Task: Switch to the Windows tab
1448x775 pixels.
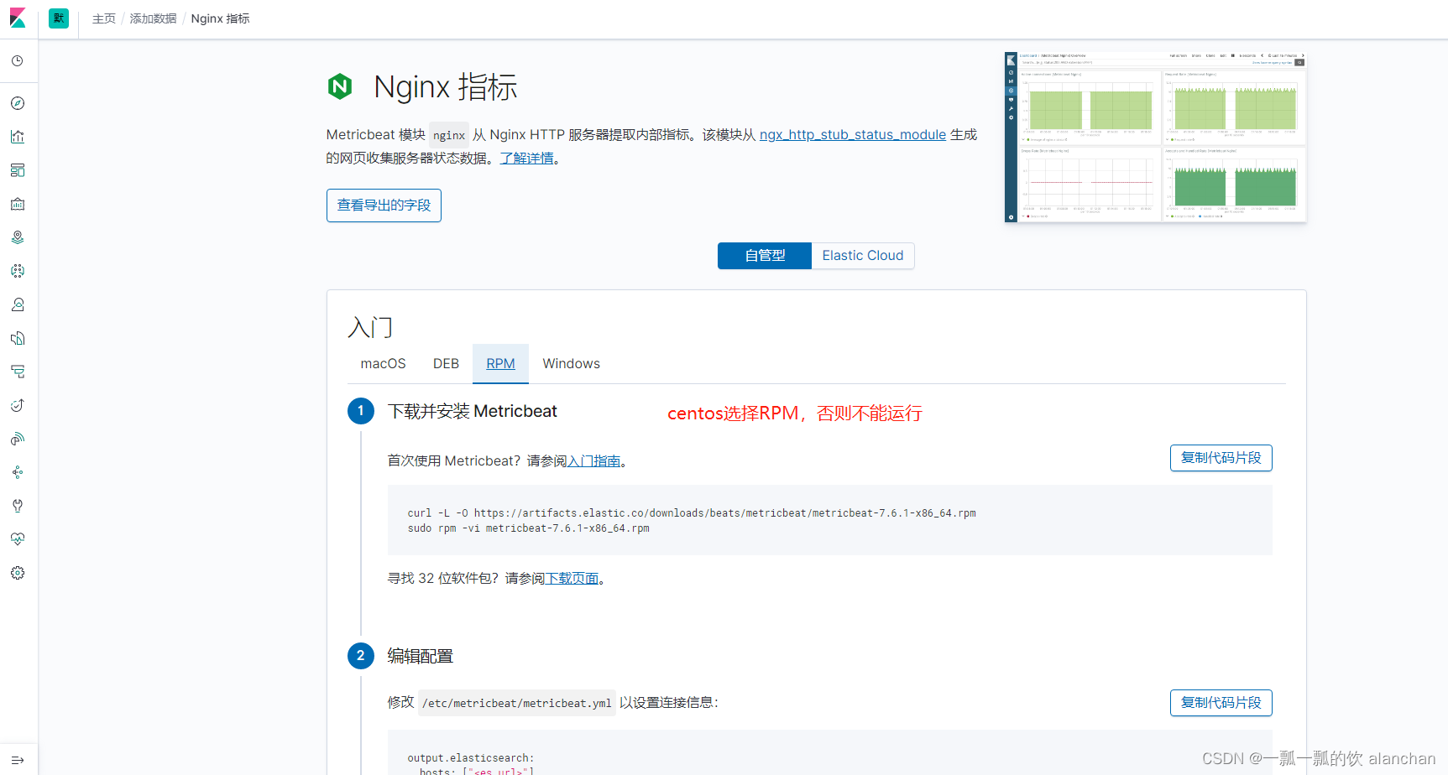Action: click(x=571, y=363)
